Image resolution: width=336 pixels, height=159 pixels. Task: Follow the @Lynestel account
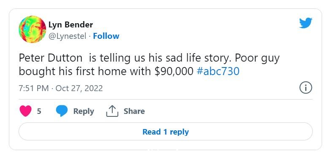click(x=106, y=36)
